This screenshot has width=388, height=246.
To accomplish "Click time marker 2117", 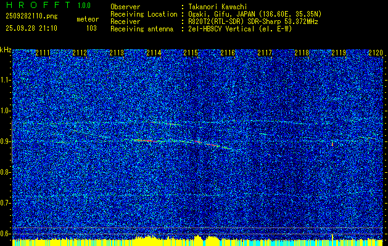I will [x=265, y=53].
